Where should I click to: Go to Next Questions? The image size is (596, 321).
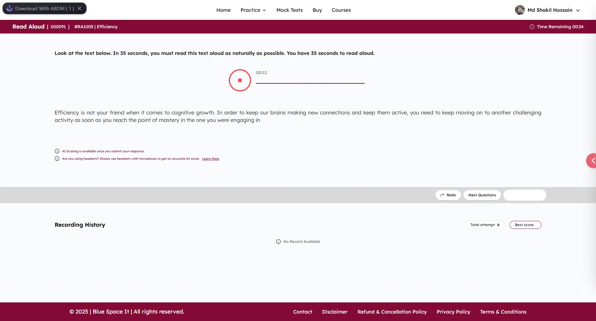point(482,195)
